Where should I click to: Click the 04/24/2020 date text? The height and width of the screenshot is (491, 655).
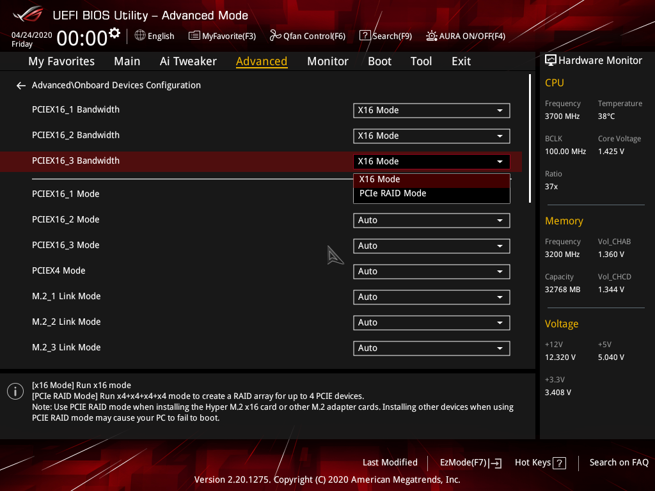click(x=32, y=35)
